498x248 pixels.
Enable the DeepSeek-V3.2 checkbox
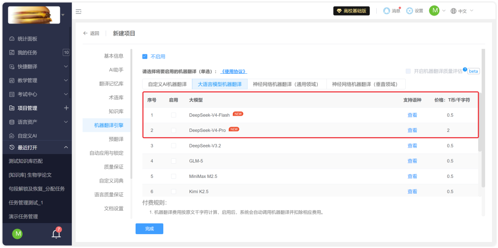pyautogui.click(x=173, y=145)
